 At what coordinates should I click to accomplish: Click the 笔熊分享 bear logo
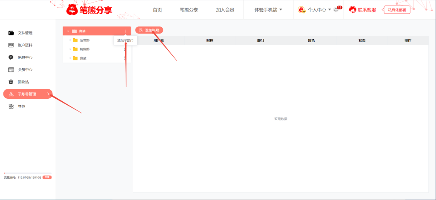pyautogui.click(x=73, y=9)
